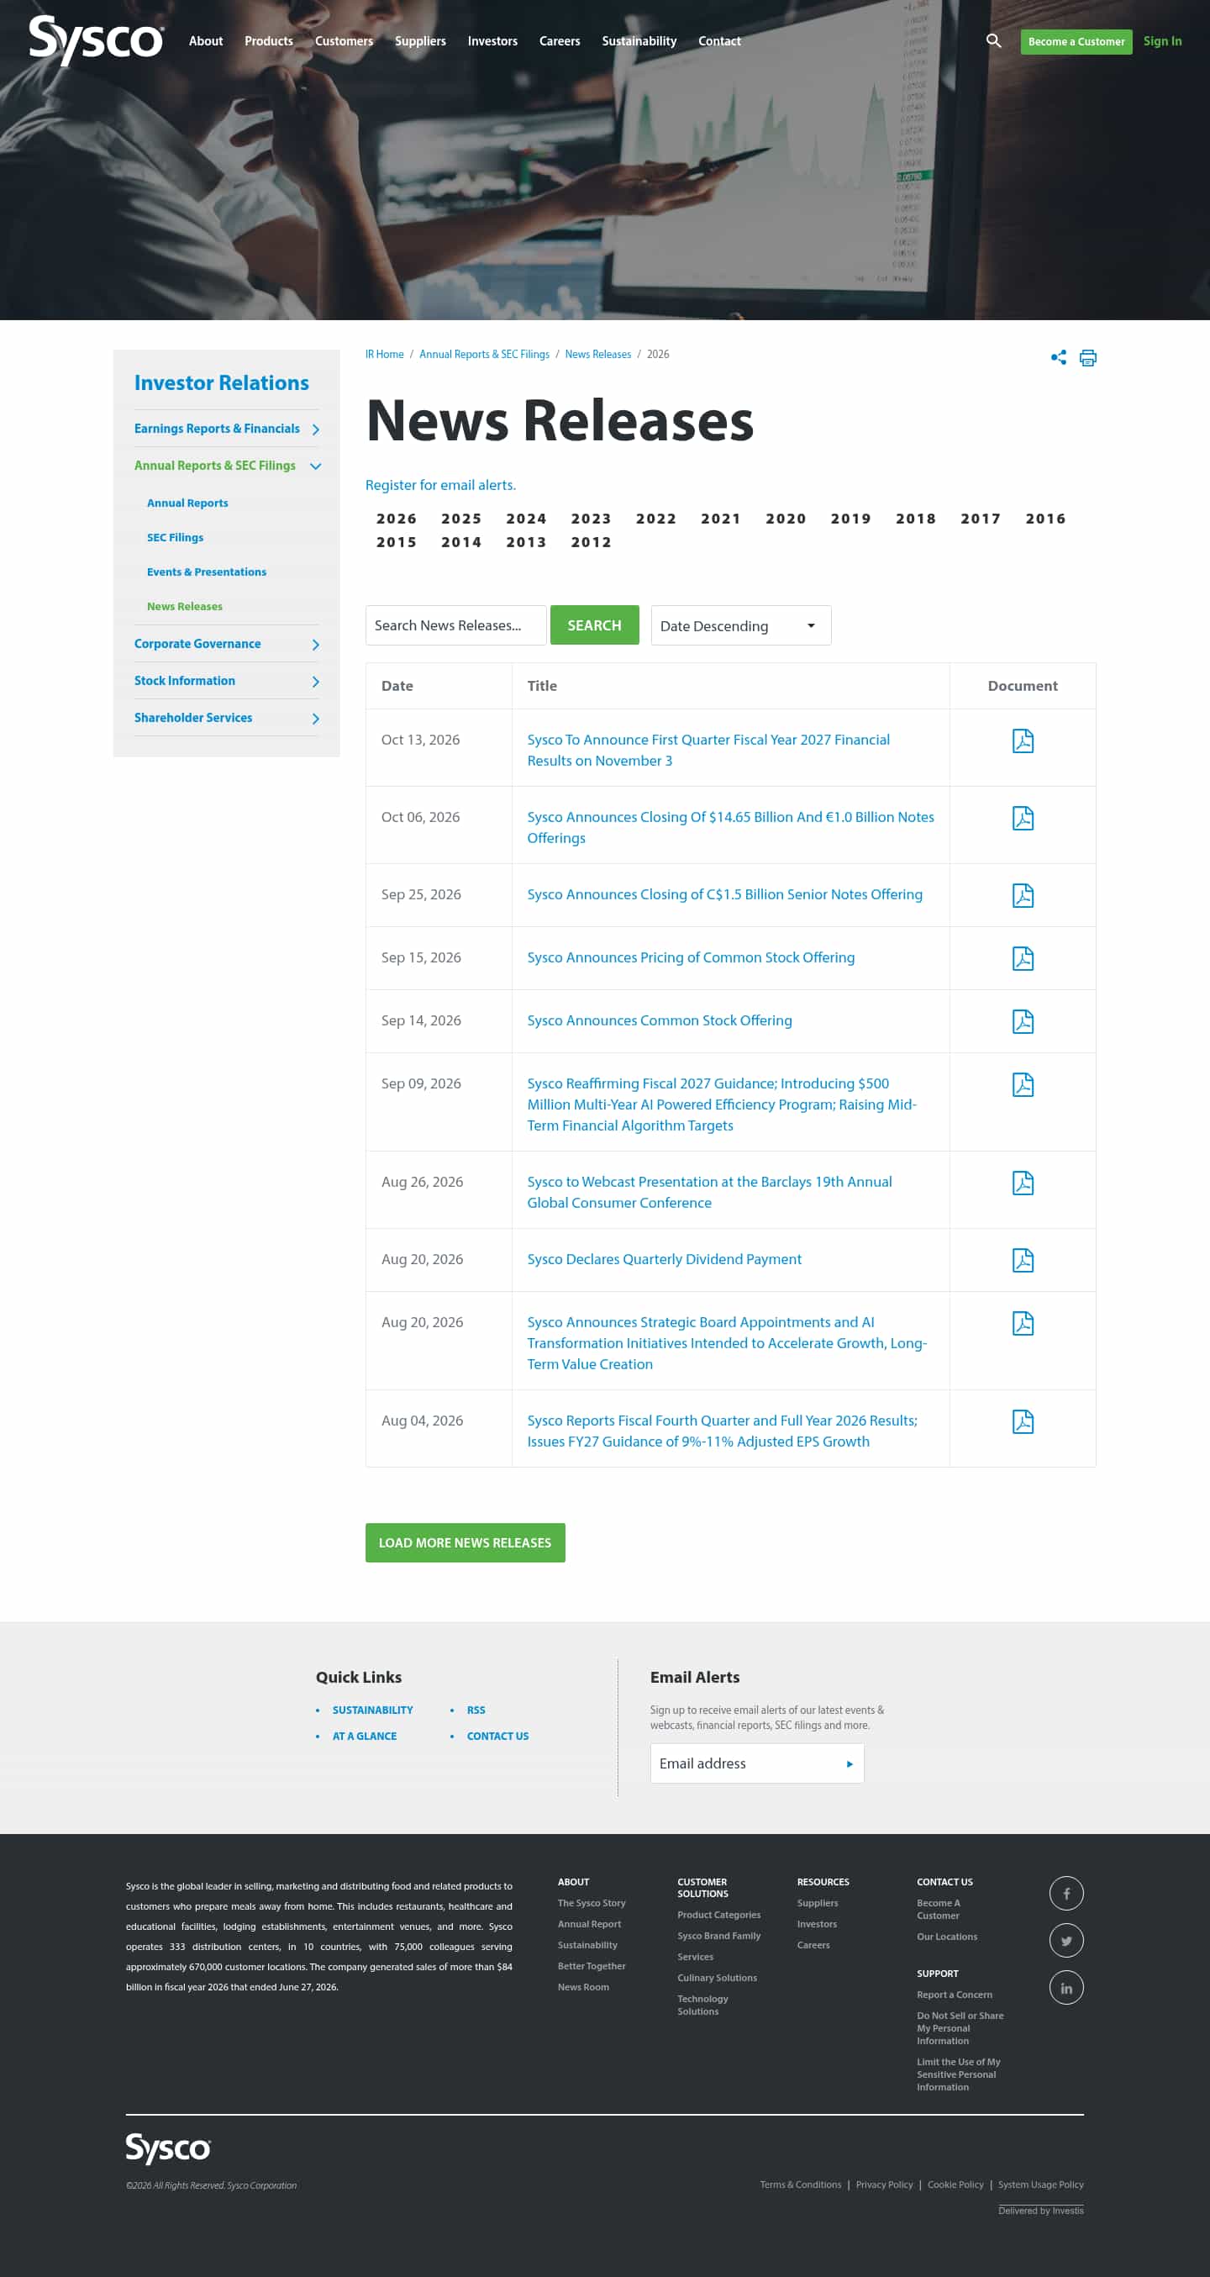Go to IR Home breadcrumb link
This screenshot has height=2277, width=1210.
(385, 355)
